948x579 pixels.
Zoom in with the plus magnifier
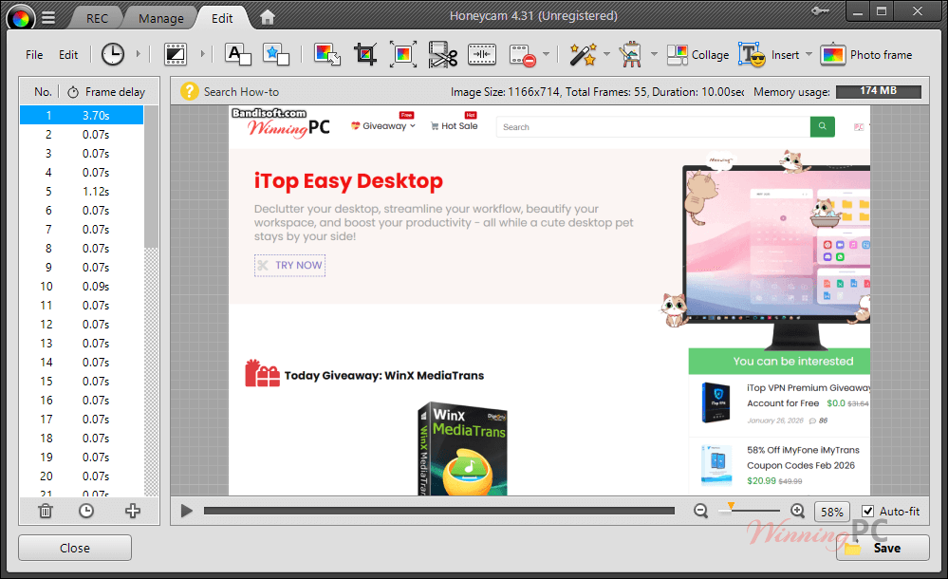(797, 512)
